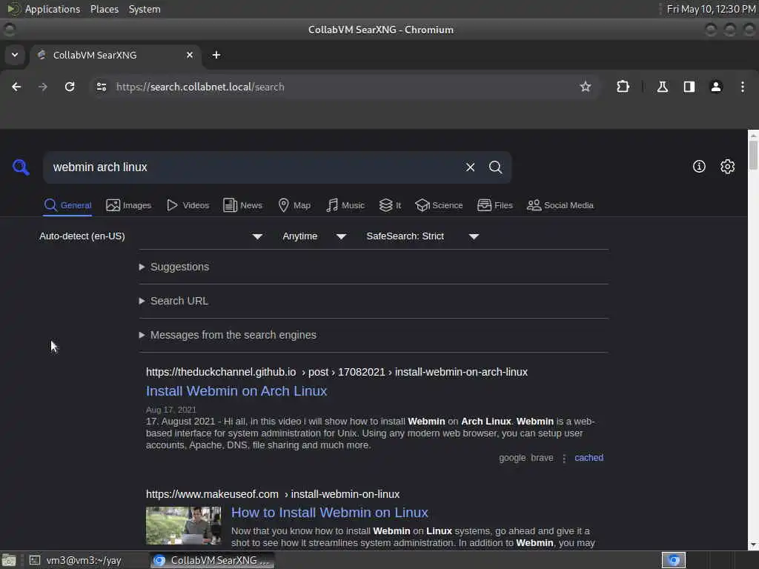Open a new browser tab
Image resolution: width=759 pixels, height=569 pixels.
(x=216, y=55)
